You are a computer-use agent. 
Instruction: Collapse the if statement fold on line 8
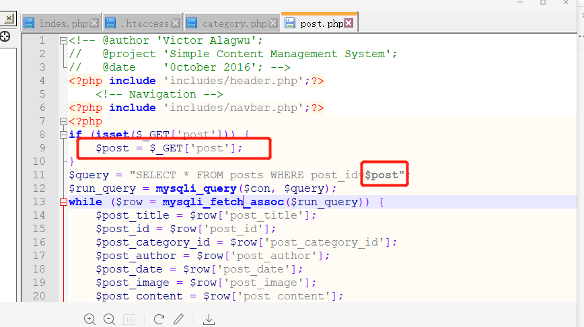point(63,135)
